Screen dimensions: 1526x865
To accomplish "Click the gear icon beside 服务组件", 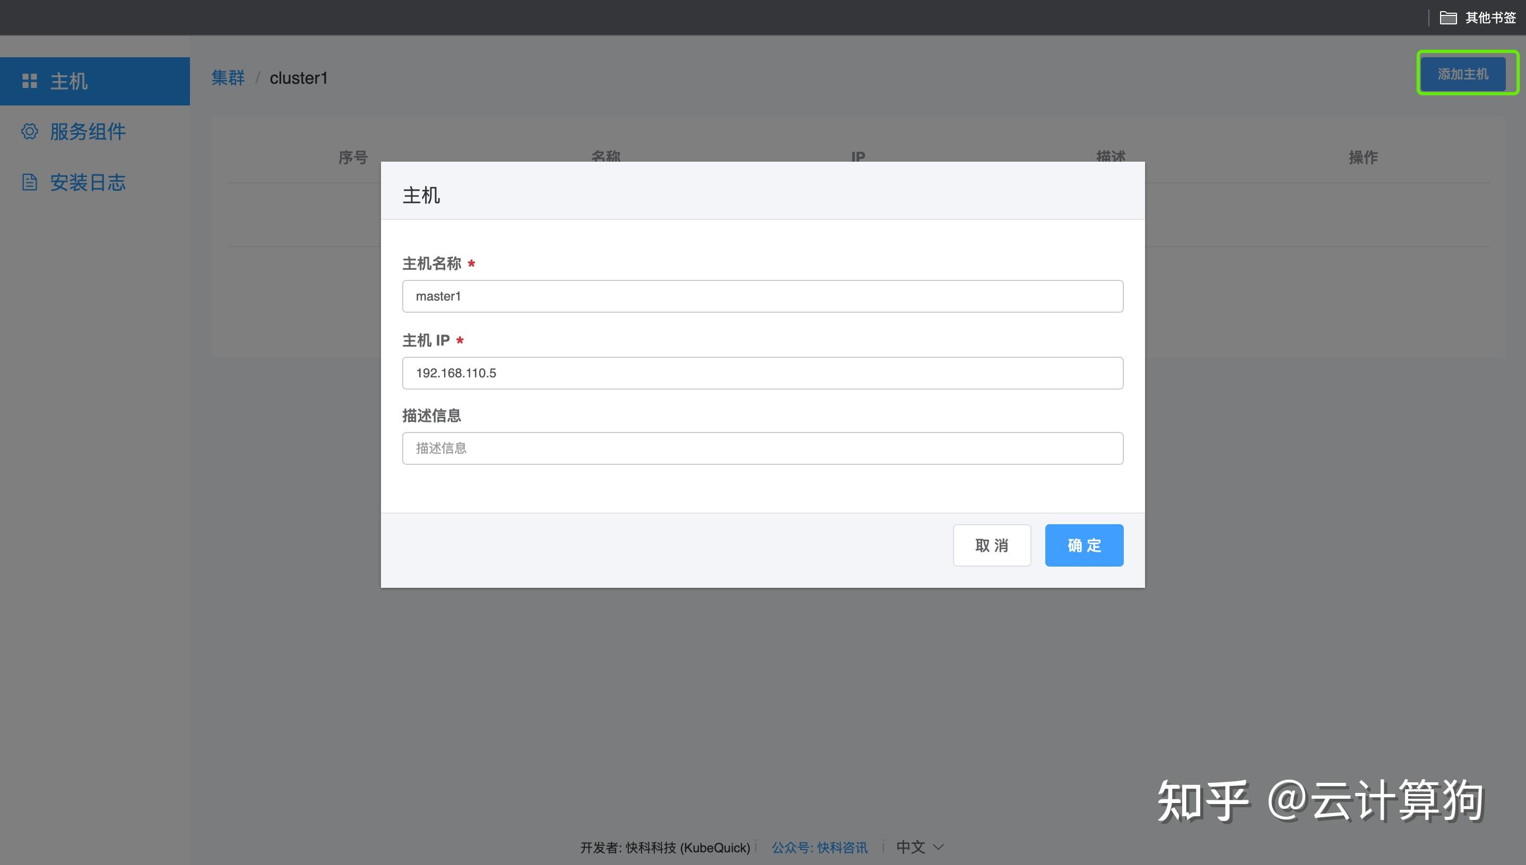I will pyautogui.click(x=29, y=131).
